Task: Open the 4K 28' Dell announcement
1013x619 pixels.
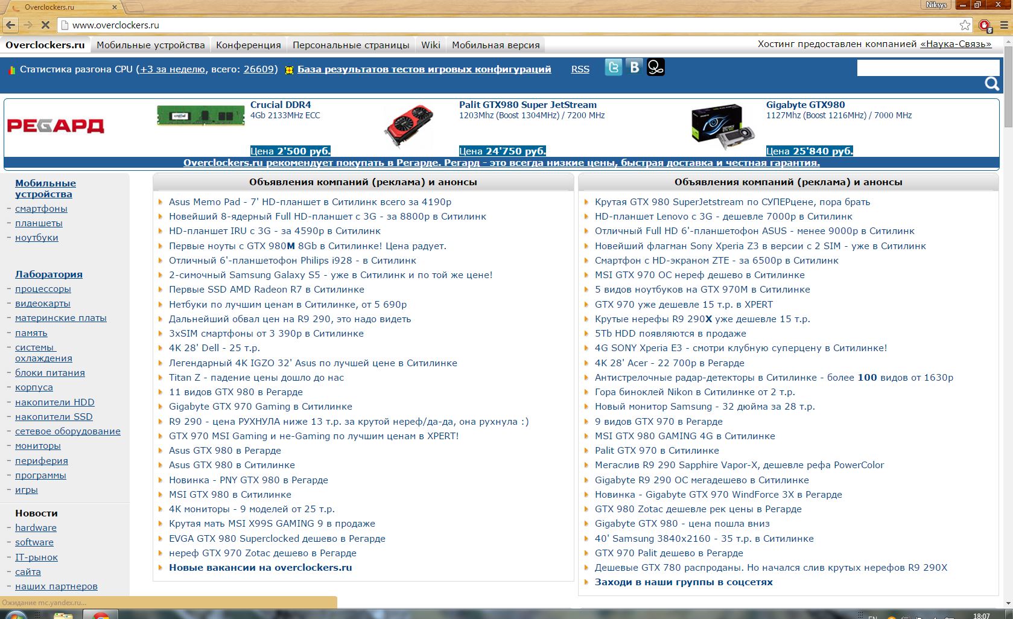Action: pos(214,348)
